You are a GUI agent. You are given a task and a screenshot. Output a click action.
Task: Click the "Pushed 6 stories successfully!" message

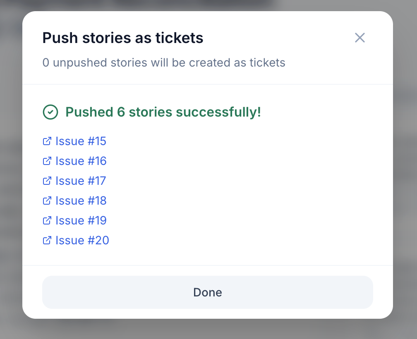(x=163, y=112)
